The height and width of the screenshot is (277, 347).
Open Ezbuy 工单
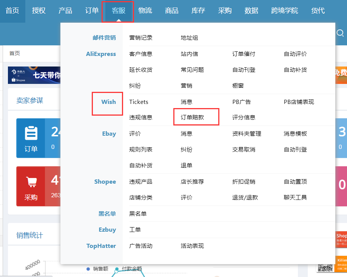[135, 230]
